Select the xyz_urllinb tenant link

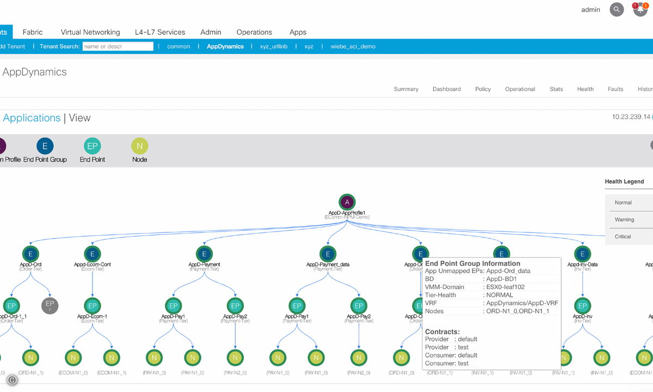(x=274, y=46)
